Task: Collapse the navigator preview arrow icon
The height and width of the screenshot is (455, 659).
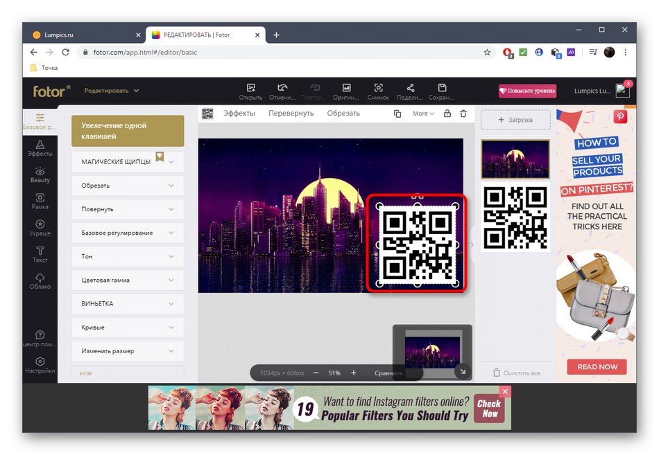Action: click(462, 371)
